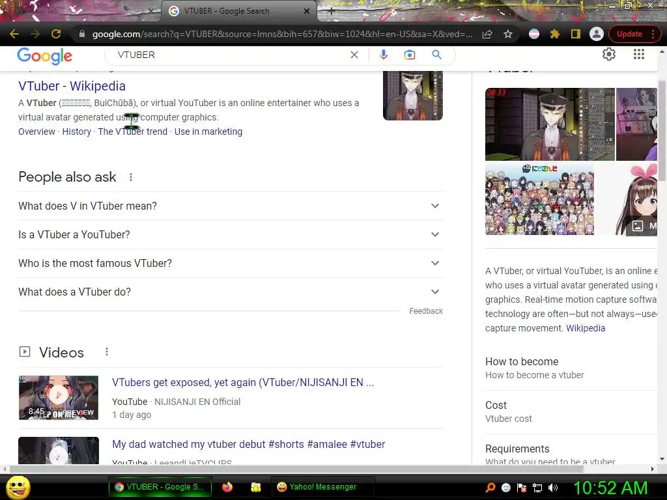
Task: Select VTUBER - Google S... taskbar button
Action: 160,487
